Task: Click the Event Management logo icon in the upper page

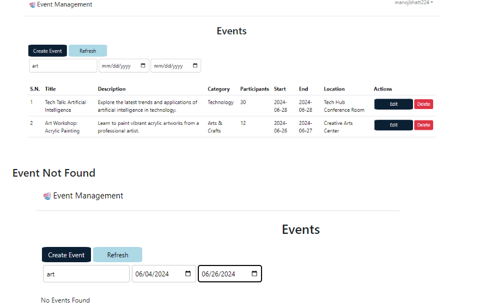Action: click(32, 5)
